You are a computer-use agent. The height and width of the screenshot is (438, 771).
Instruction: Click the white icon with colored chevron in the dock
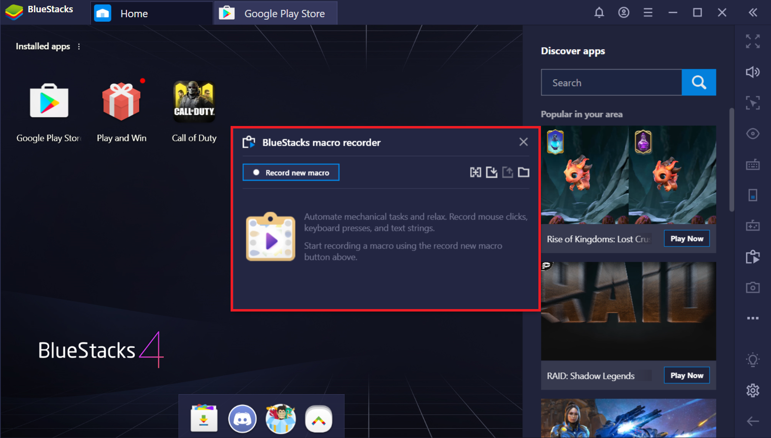click(x=319, y=419)
